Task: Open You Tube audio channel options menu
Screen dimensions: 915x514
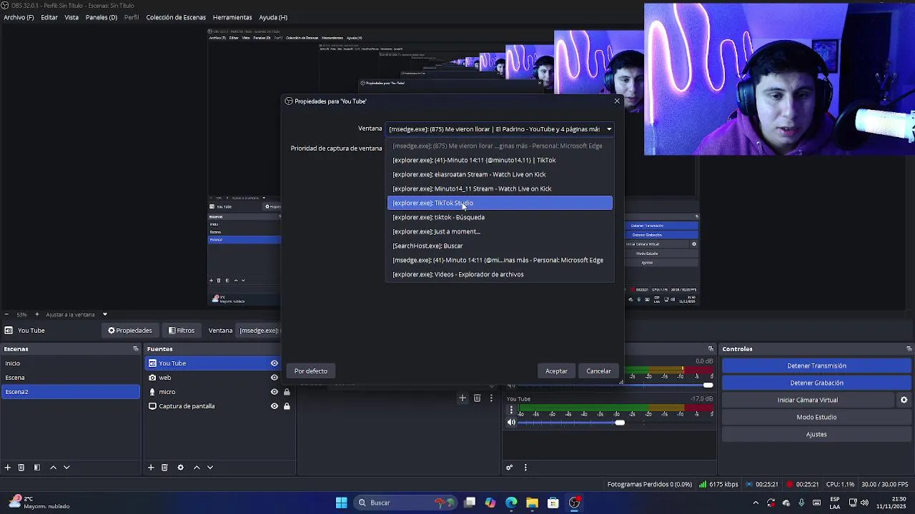Action: coord(511,410)
